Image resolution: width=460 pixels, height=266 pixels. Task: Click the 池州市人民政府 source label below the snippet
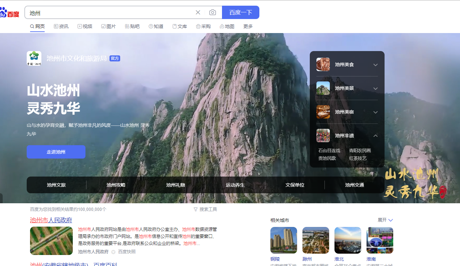click(93, 252)
